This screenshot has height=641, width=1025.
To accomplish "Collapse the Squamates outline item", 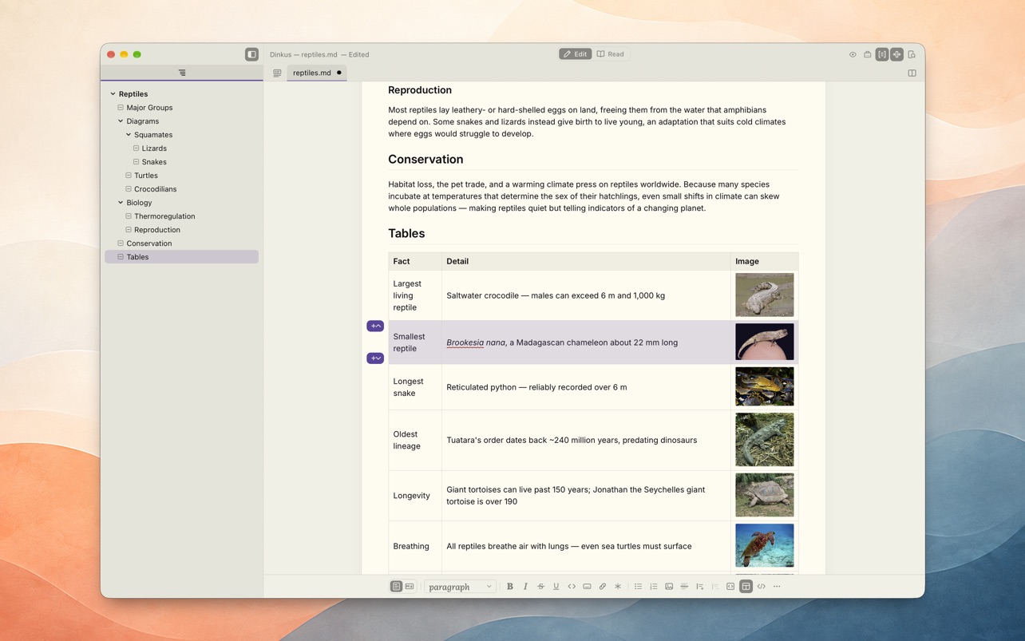I will [x=129, y=135].
